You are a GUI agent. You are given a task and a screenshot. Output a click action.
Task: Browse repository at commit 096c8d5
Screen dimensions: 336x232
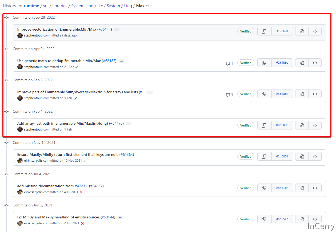pyautogui.click(x=315, y=125)
